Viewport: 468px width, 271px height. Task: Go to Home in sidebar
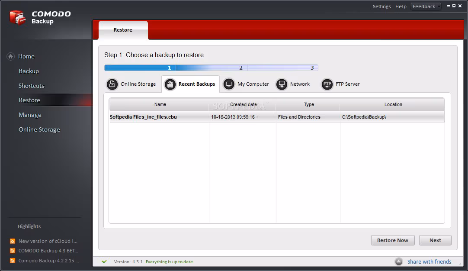[26, 56]
